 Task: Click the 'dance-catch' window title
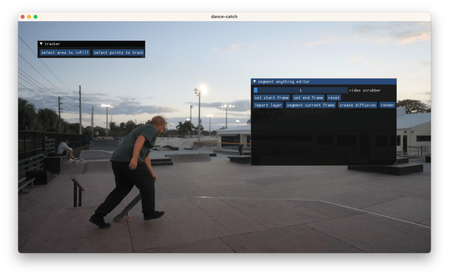(x=224, y=17)
